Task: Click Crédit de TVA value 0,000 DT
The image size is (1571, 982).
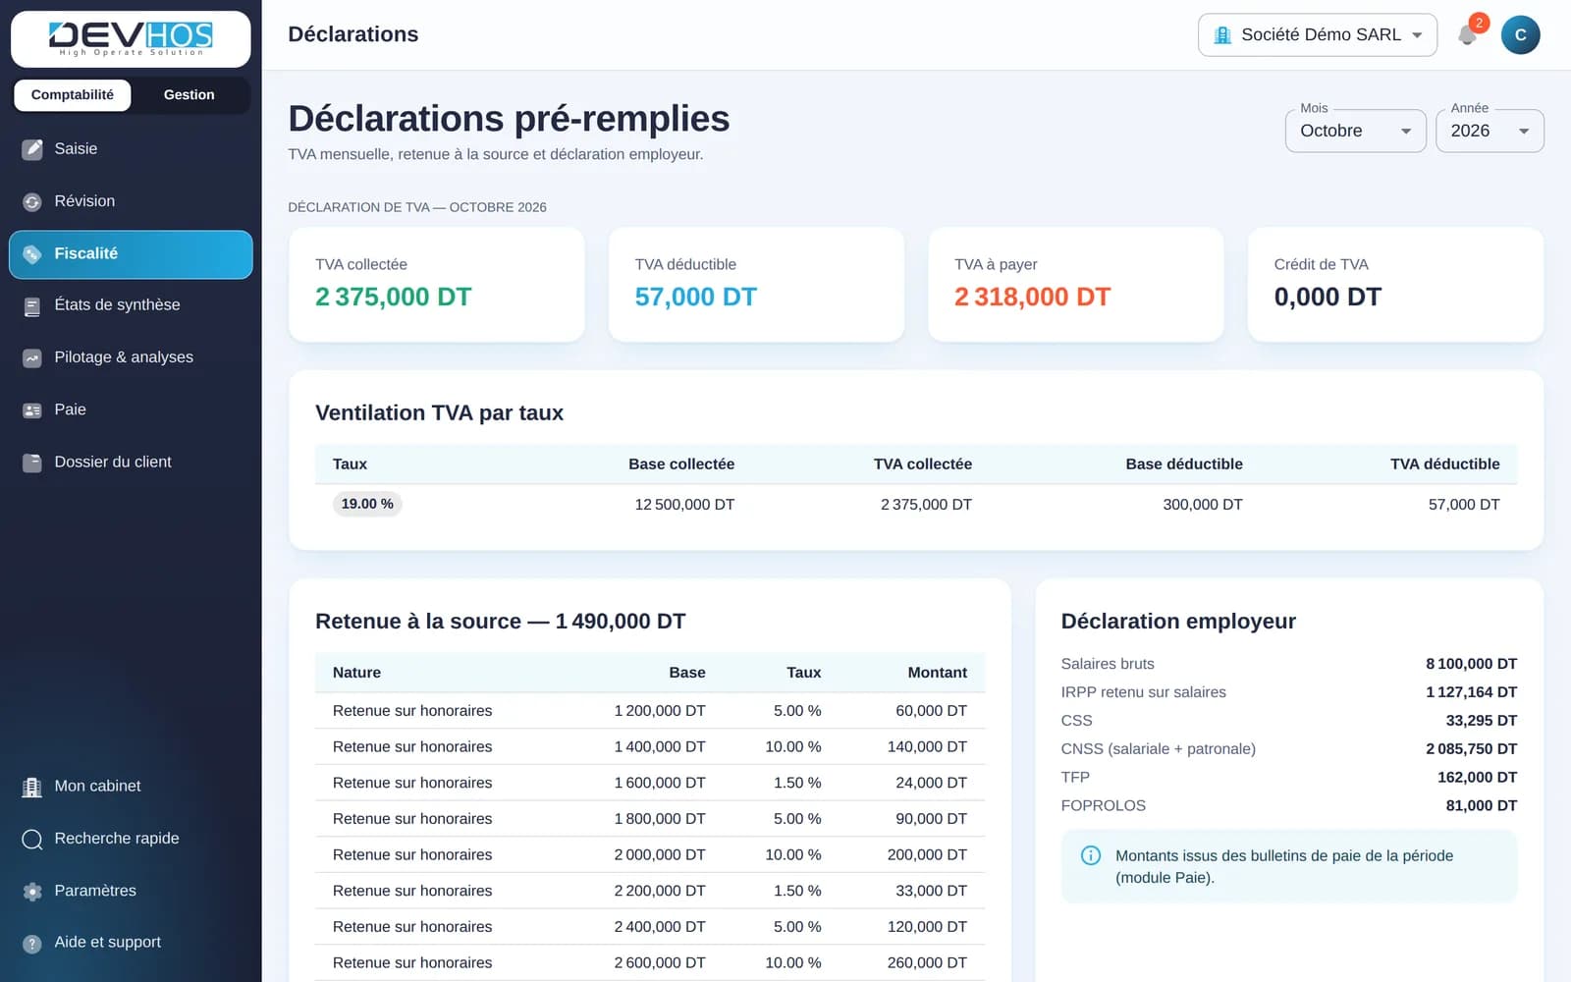Action: [x=1327, y=298]
